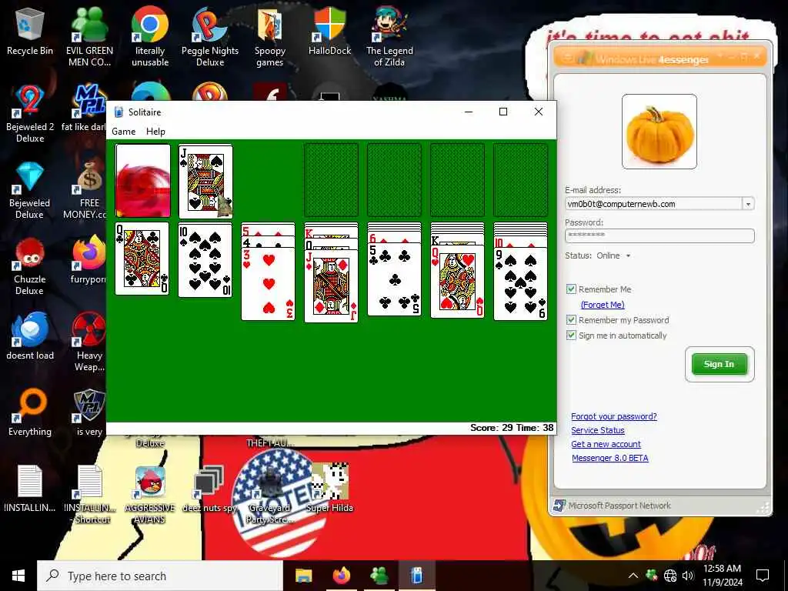Open Firefox from the taskbar

pos(341,576)
